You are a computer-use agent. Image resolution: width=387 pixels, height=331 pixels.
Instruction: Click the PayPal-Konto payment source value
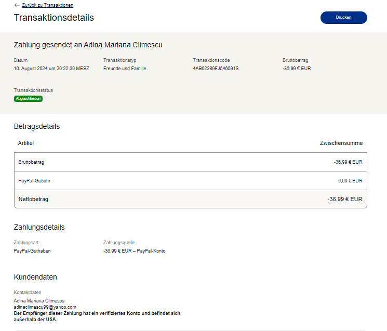tap(134, 251)
